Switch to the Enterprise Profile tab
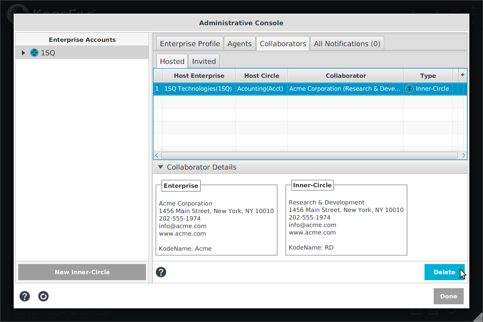 189,43
